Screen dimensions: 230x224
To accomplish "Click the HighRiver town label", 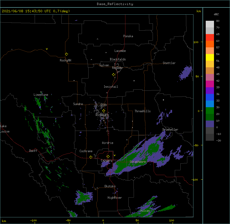I will pyautogui.click(x=115, y=198).
